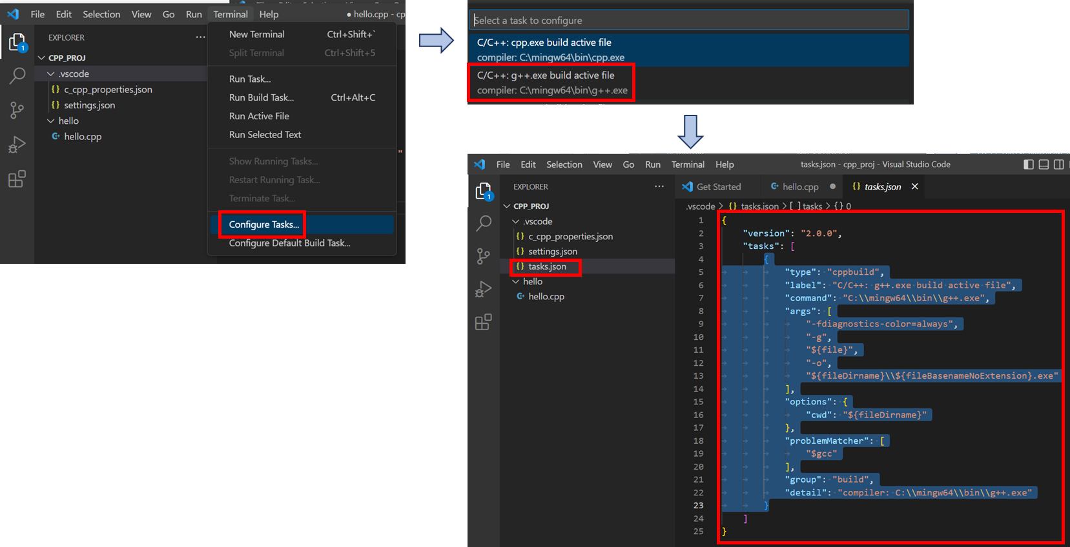The image size is (1070, 547).
Task: Toggle primary side bar layout icon
Action: [1029, 164]
